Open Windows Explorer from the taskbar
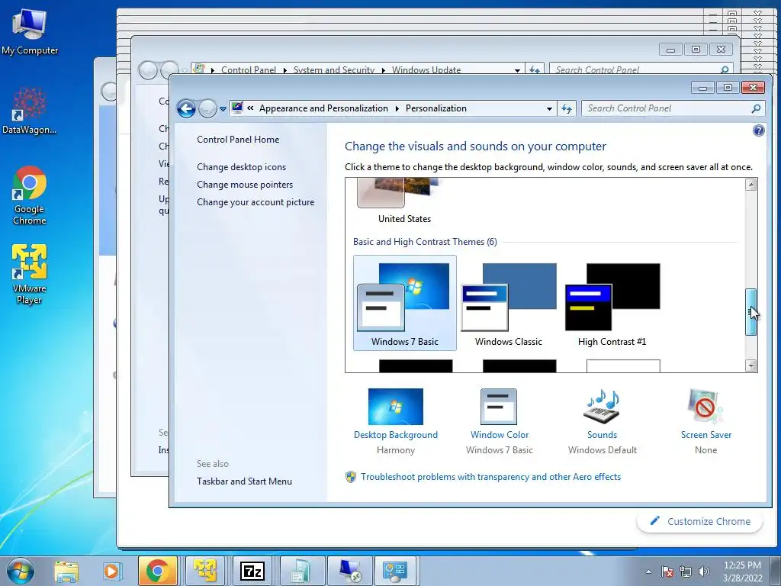 (66, 571)
